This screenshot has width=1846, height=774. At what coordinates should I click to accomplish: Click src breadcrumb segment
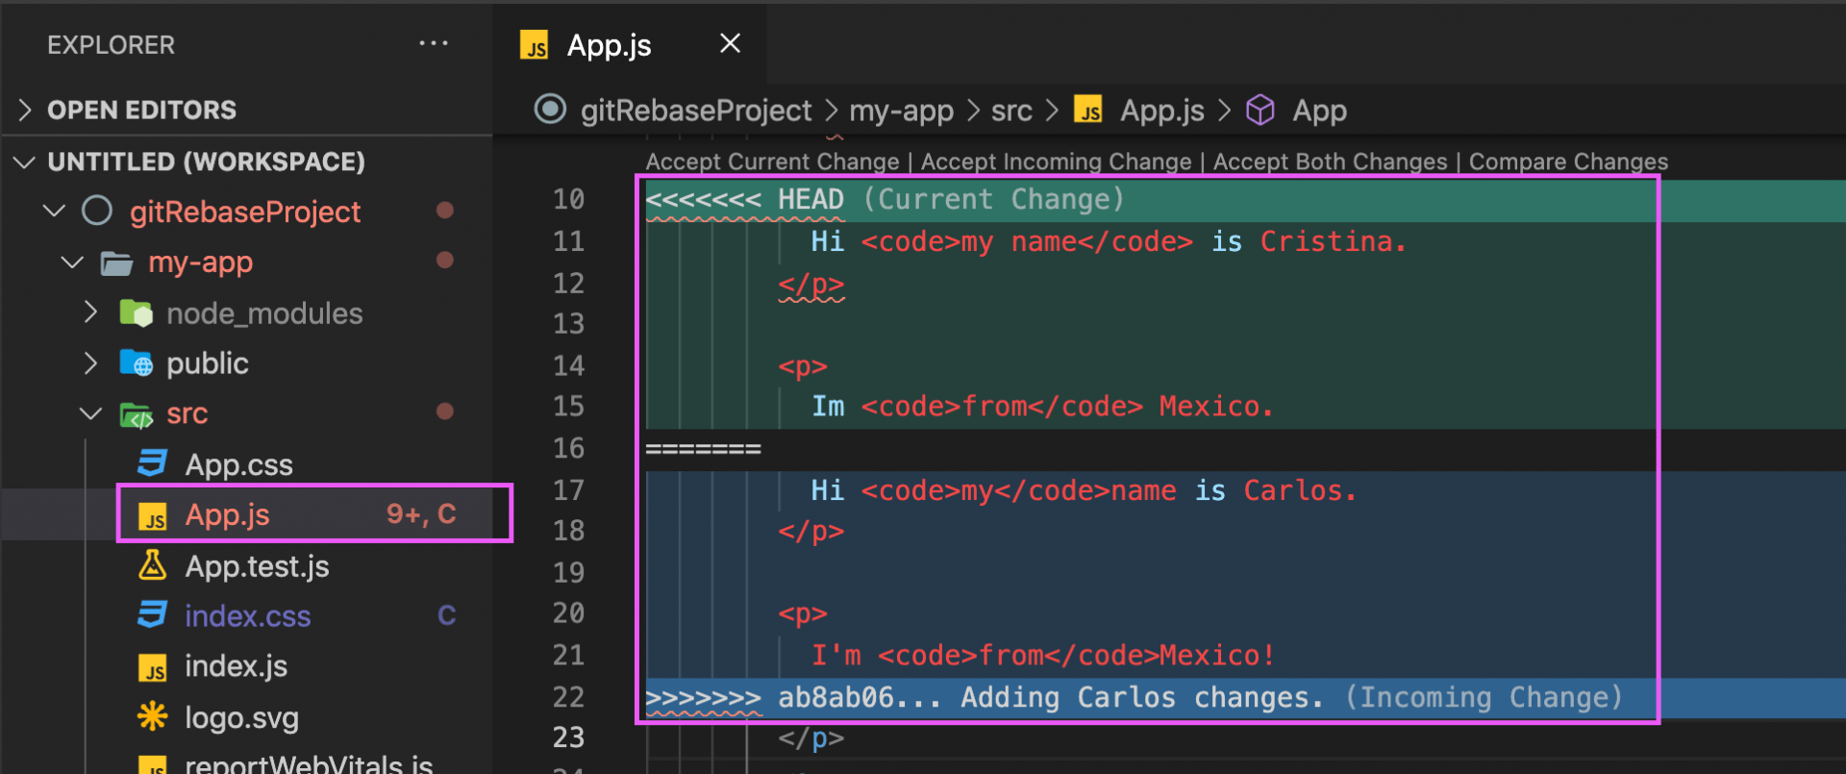(x=1011, y=112)
